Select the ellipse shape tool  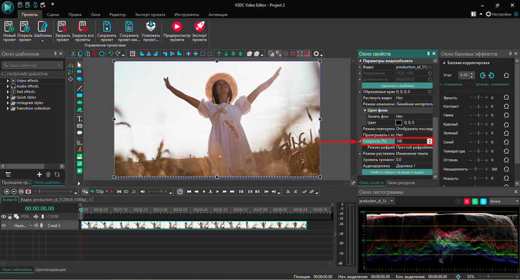79,103
